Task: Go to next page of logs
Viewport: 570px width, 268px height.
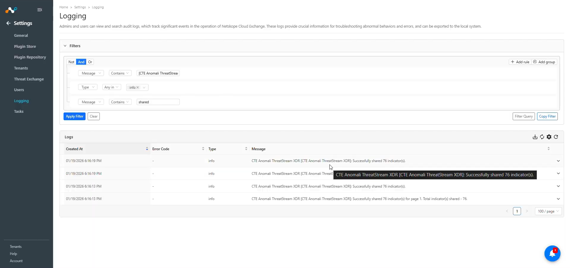Action: (527, 211)
